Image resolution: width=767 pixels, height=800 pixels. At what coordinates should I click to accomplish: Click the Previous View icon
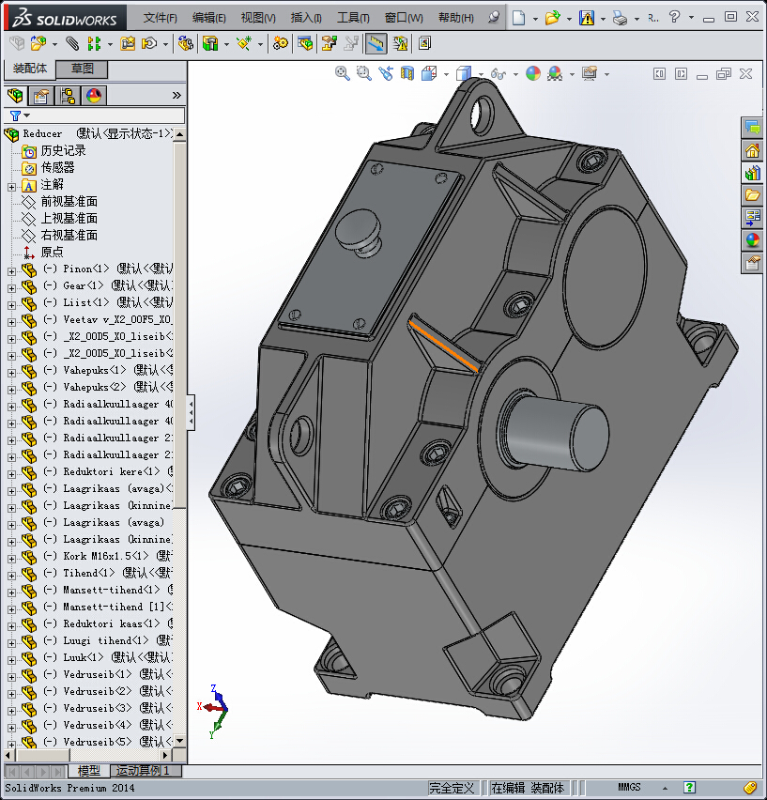point(386,74)
